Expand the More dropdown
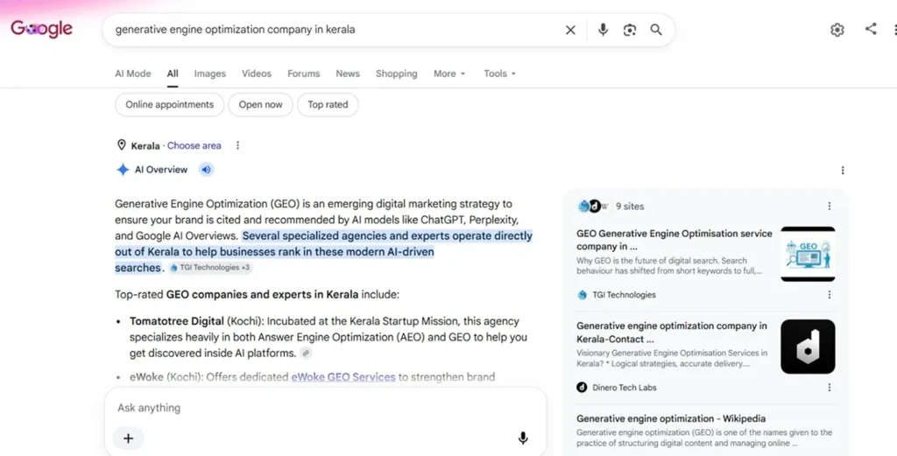 point(449,74)
